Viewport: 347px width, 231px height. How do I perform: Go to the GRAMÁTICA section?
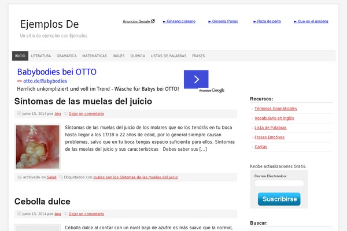point(67,56)
